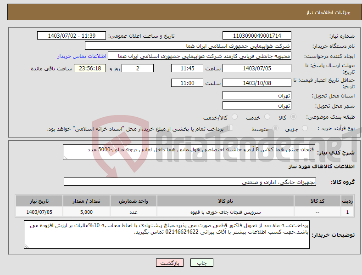Click the remaining time 23:56:18 field
362x275 pixels.
[90, 68]
